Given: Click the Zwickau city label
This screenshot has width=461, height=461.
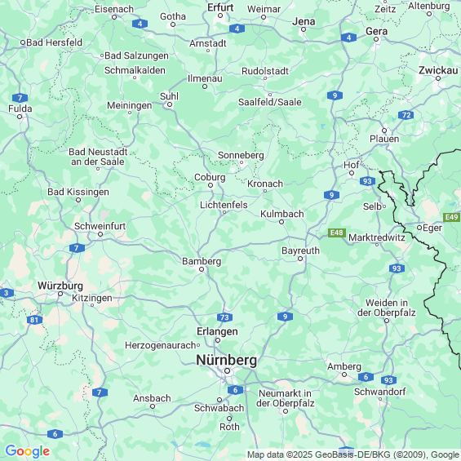Looking at the screenshot, I should point(438,70).
